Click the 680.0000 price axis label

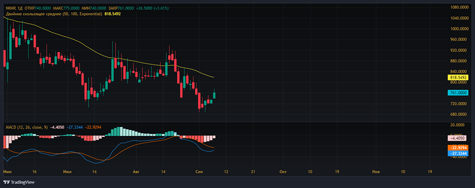coord(458,115)
